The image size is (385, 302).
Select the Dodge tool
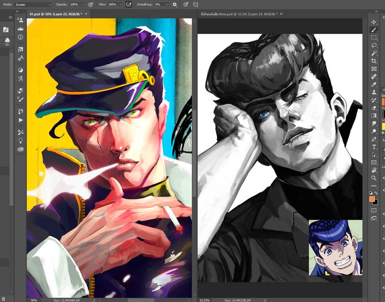coord(374,131)
